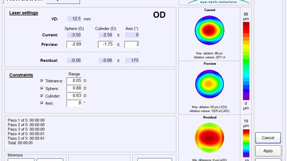Click the 'Pass 2 of 5: 00:00:00' line
This screenshot has height=161, width=287.
26,125
